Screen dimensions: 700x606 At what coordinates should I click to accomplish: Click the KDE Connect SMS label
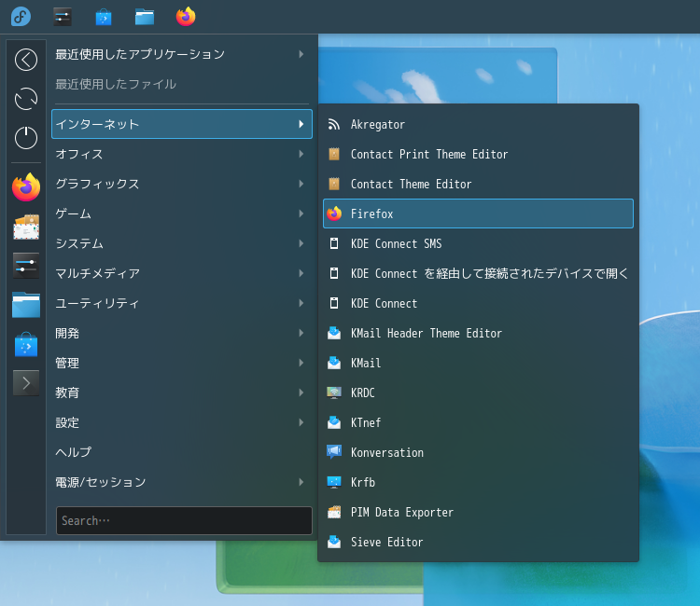coord(396,244)
